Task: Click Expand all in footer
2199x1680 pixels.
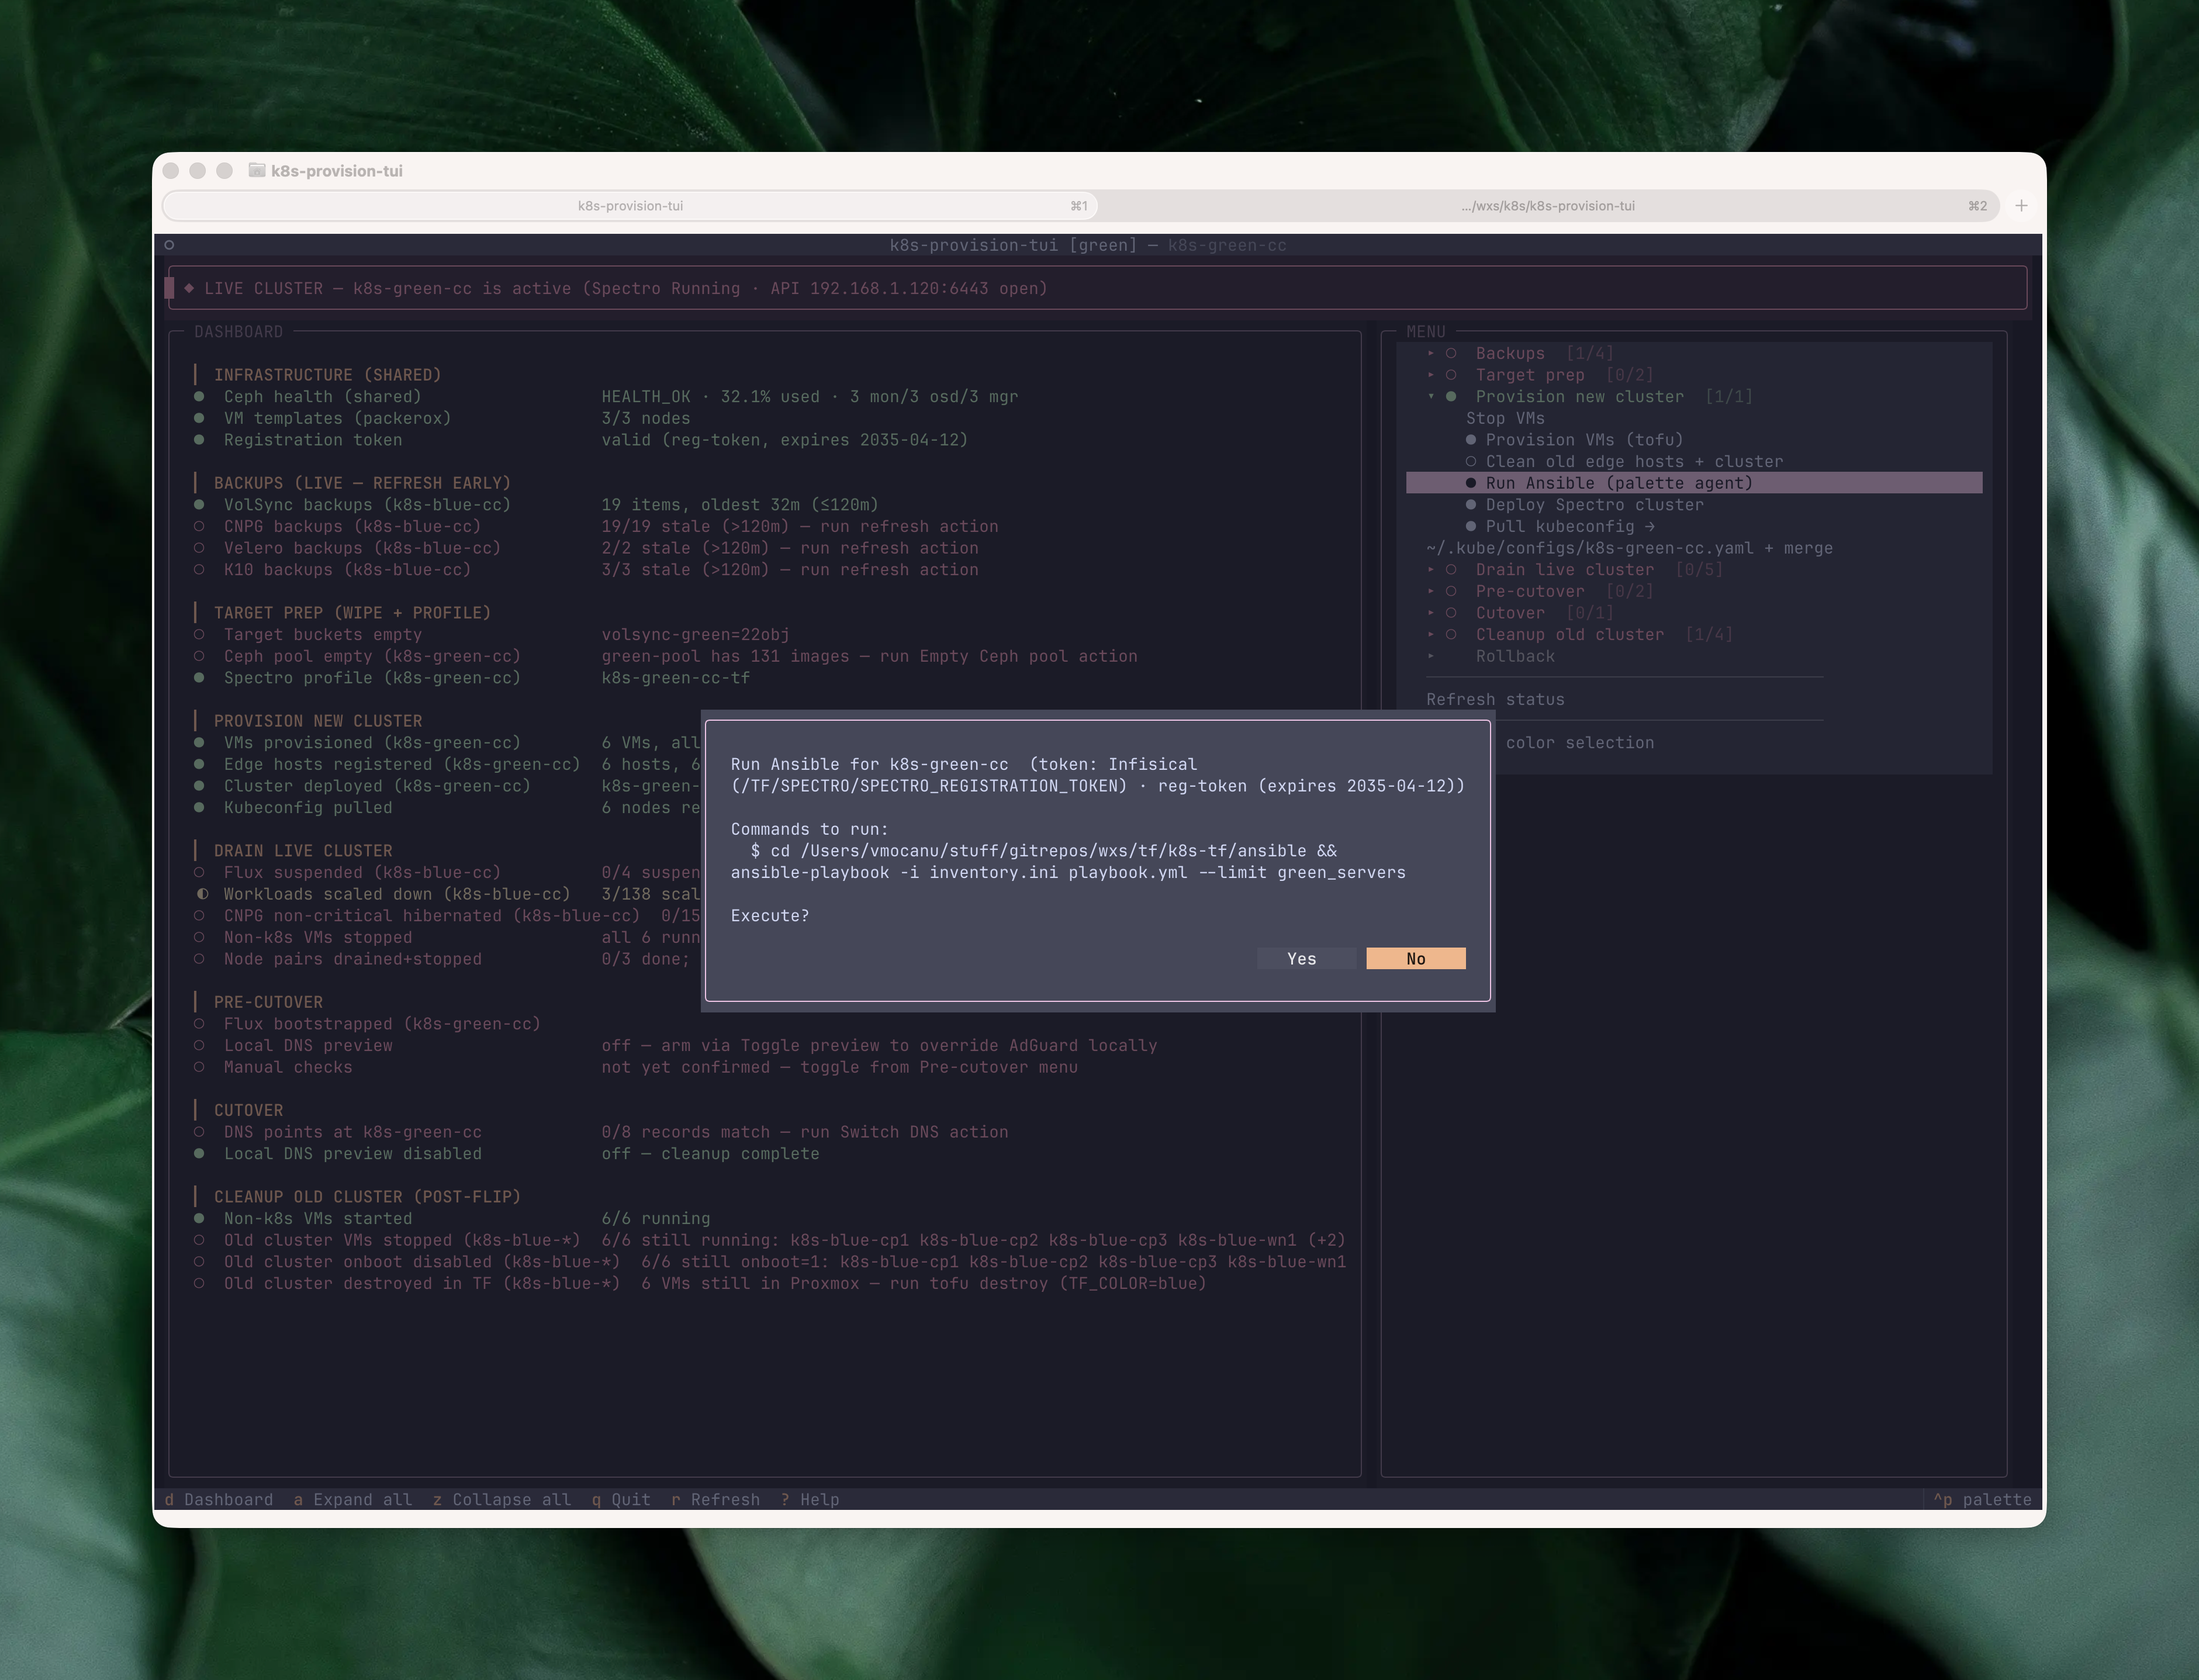Action: 353,1499
